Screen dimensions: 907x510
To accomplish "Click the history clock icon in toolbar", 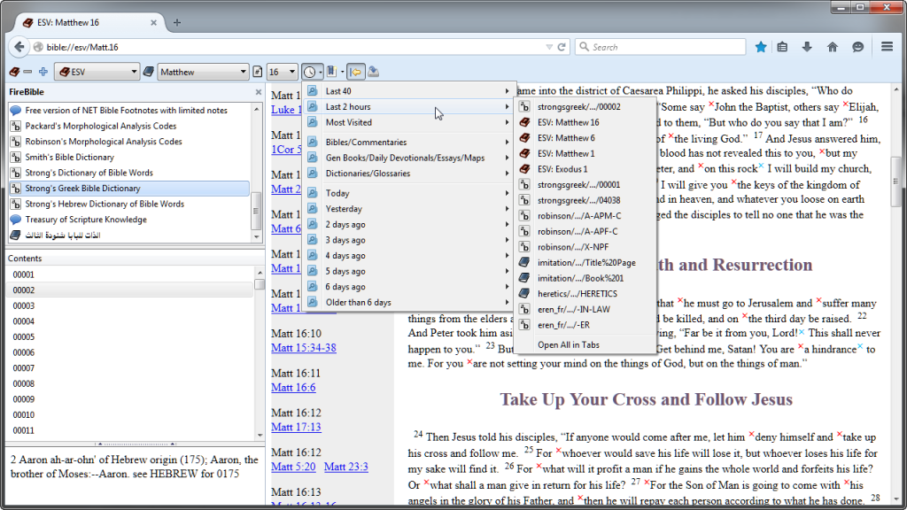I will point(310,72).
